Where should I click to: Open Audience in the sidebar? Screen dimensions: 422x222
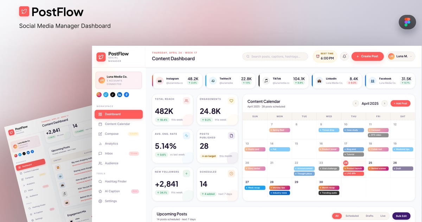tap(119, 164)
